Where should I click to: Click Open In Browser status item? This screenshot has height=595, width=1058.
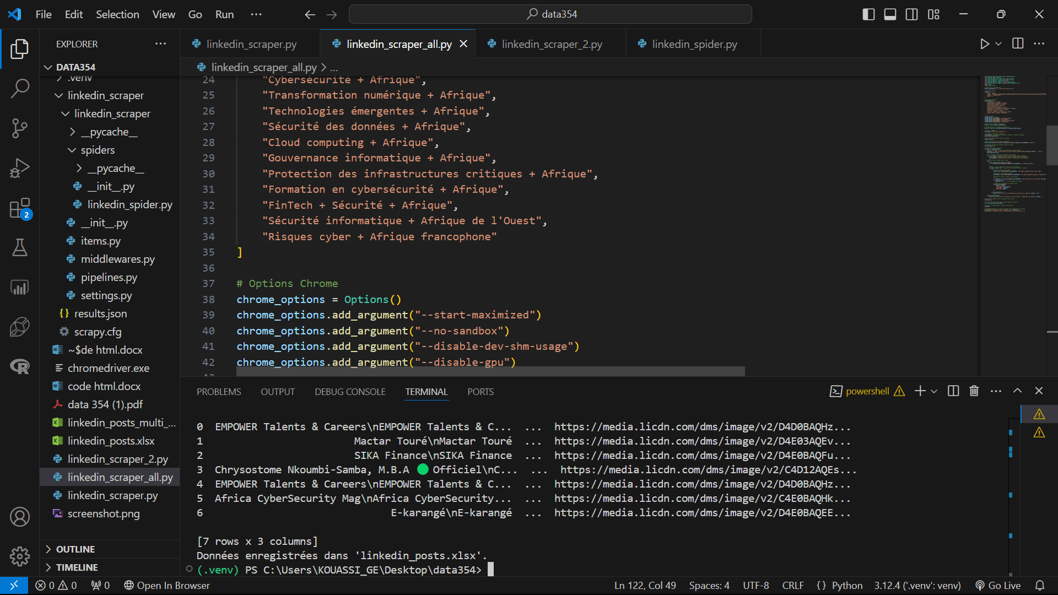(166, 586)
